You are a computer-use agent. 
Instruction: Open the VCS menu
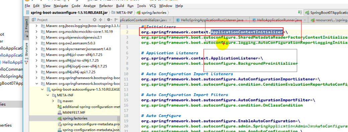(x=153, y=6)
